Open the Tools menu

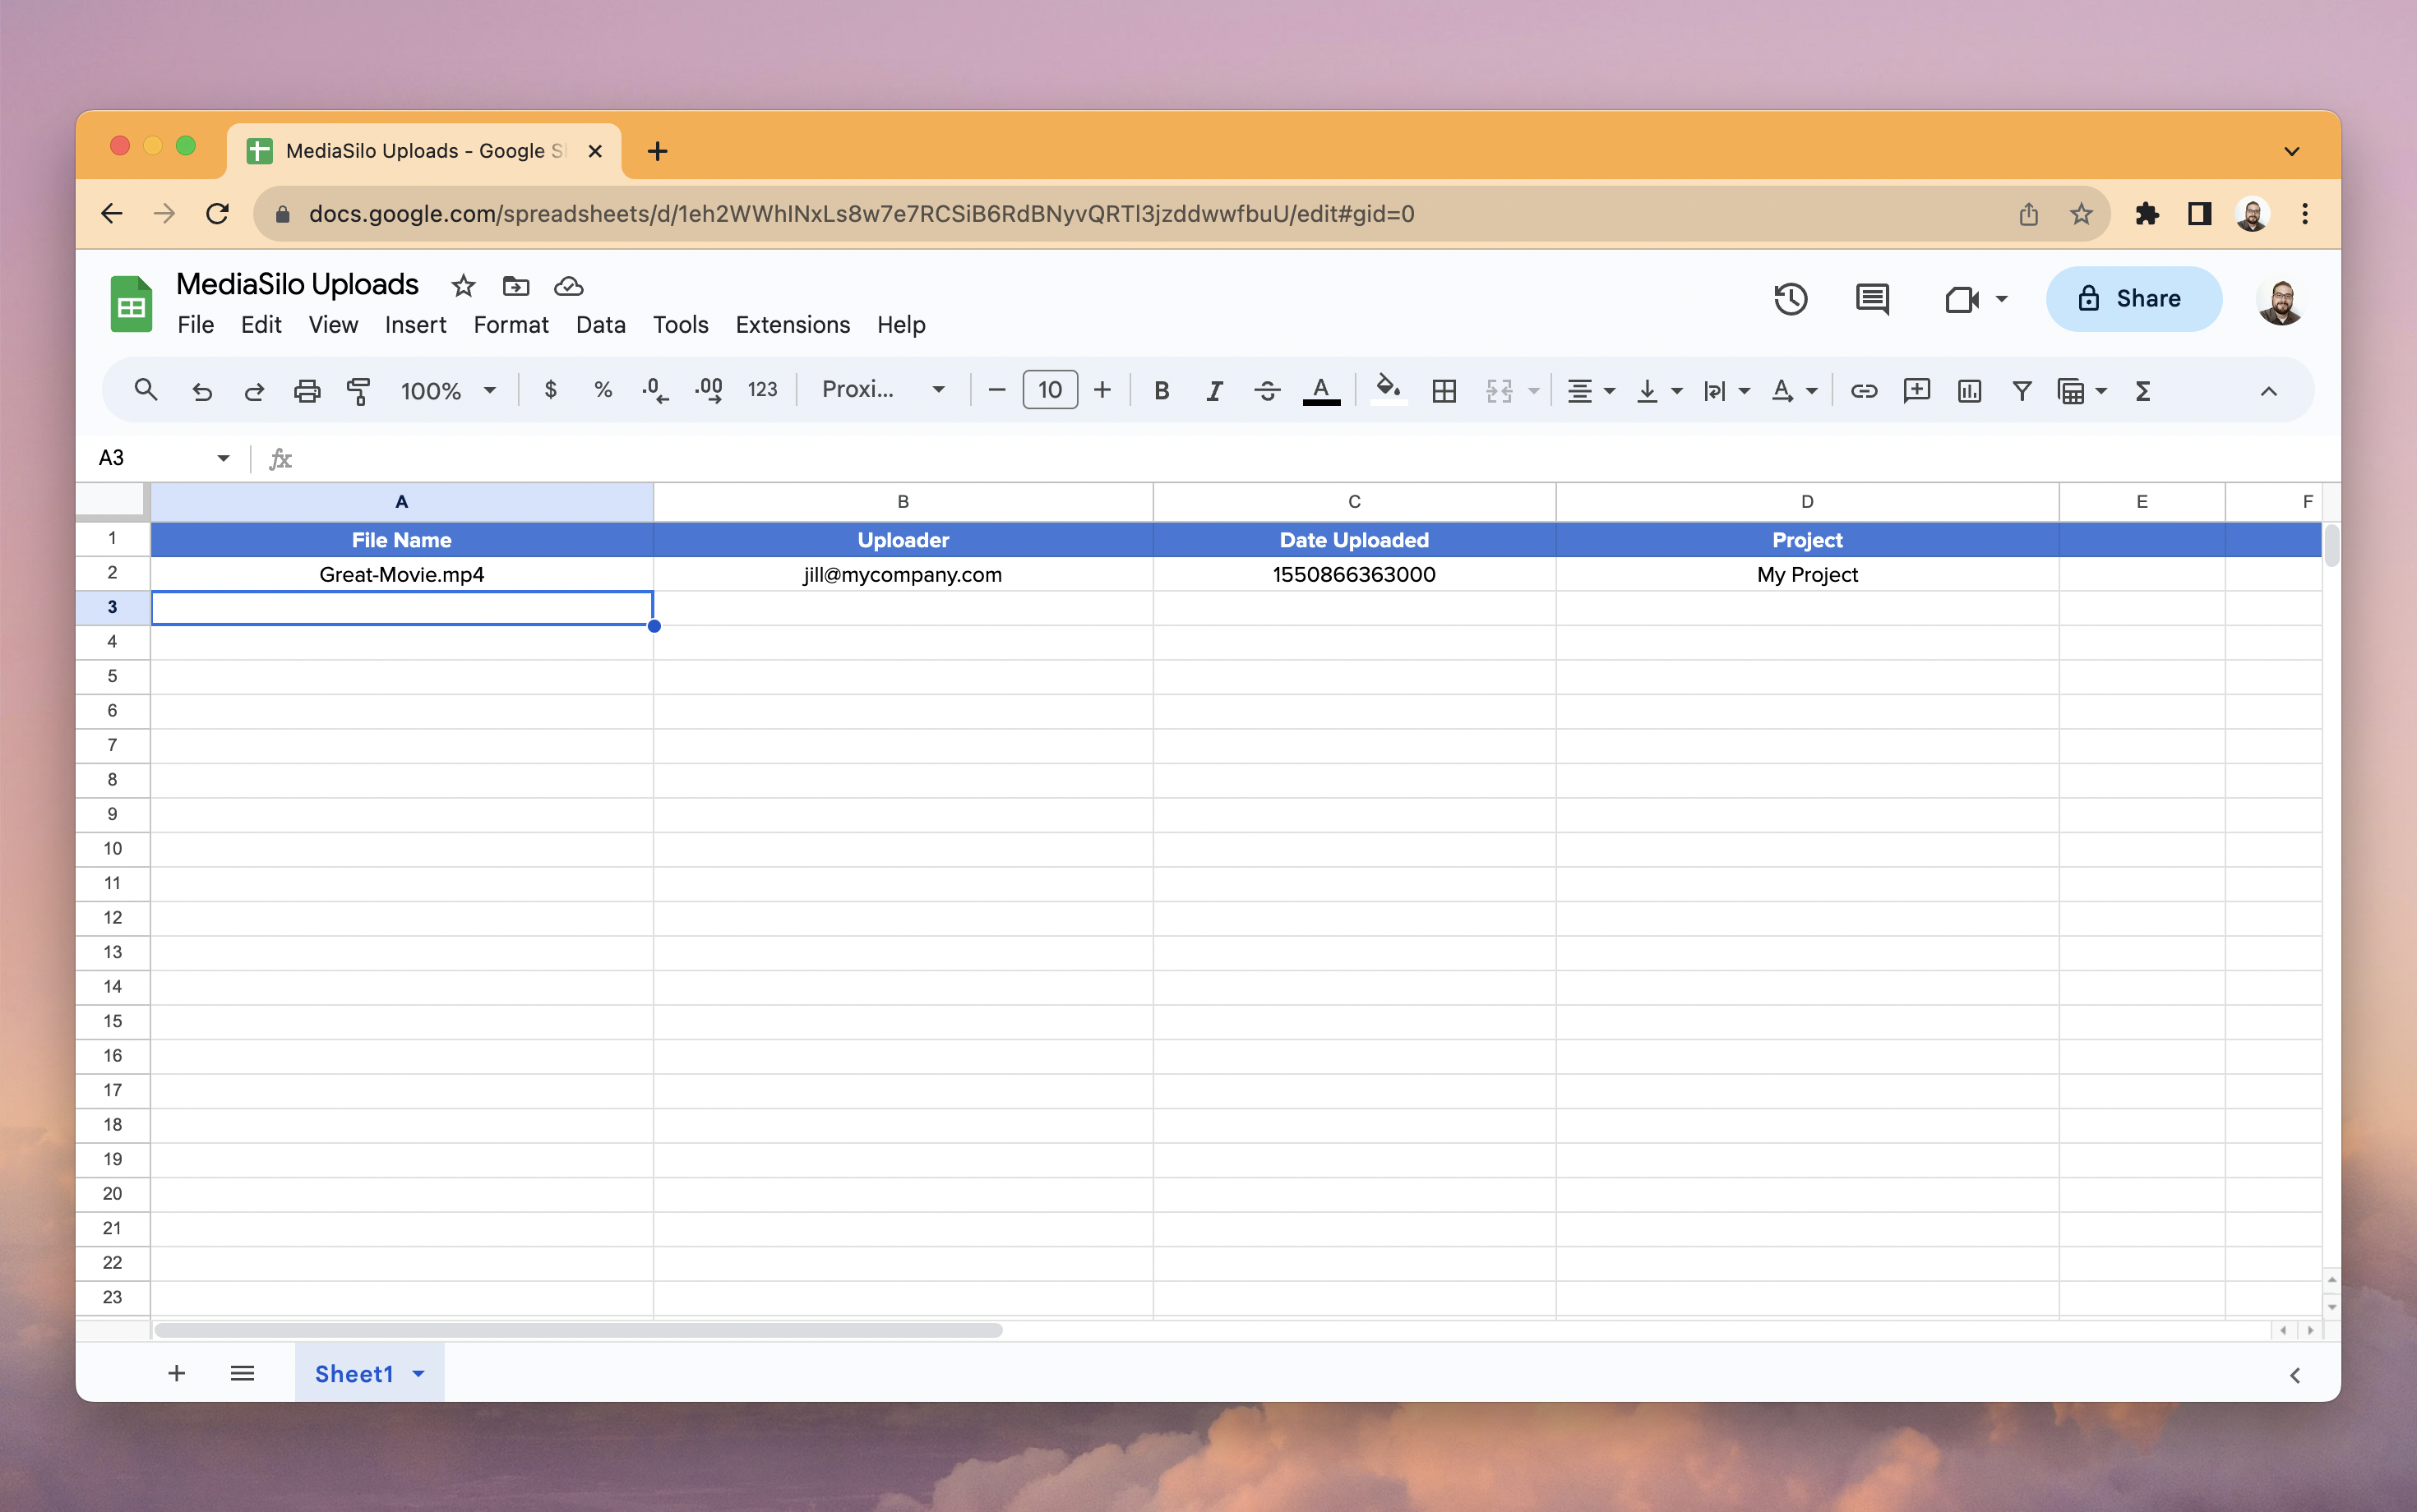pyautogui.click(x=680, y=325)
